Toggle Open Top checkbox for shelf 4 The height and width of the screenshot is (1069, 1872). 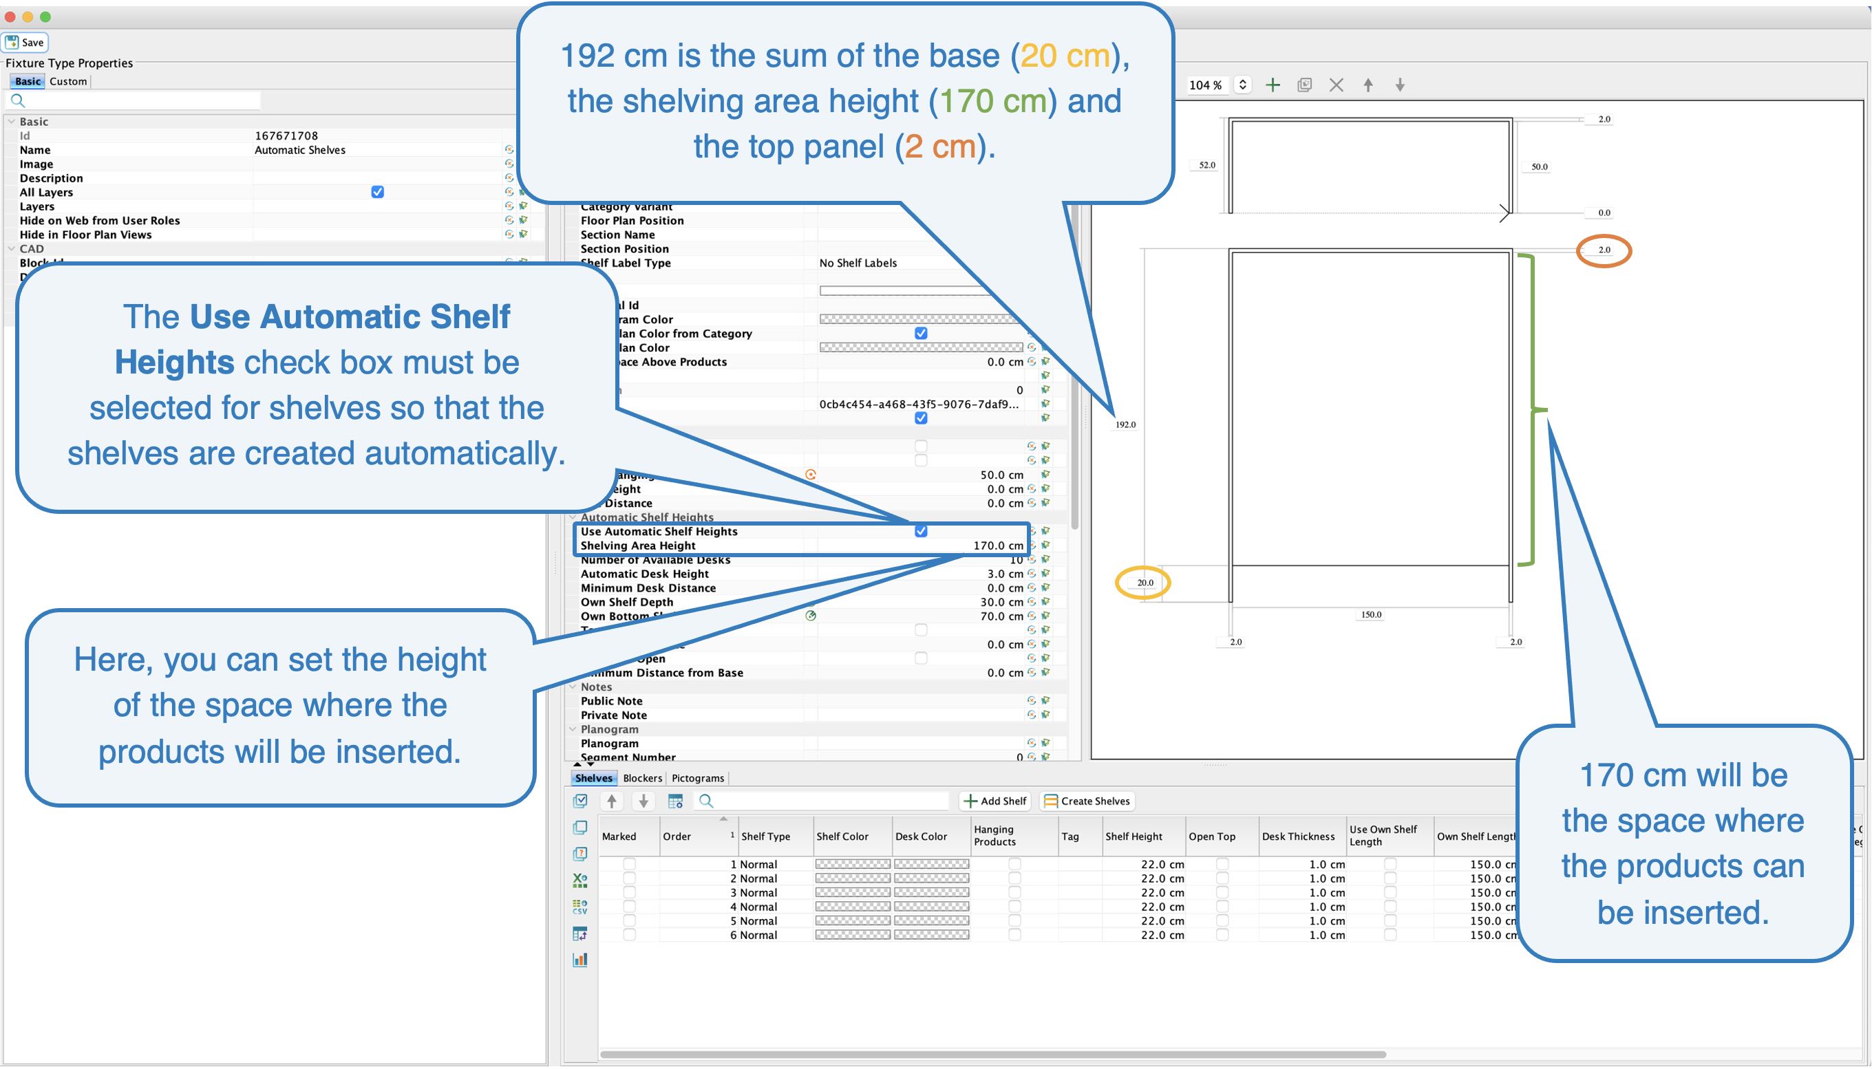(1222, 907)
